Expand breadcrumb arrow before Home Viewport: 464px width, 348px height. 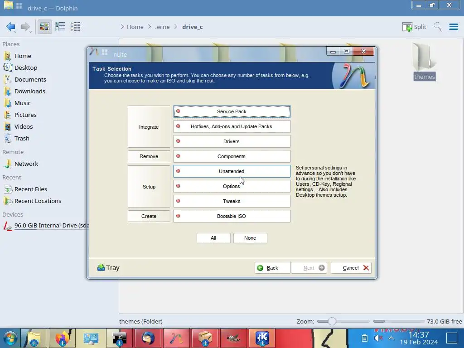[x=122, y=27]
